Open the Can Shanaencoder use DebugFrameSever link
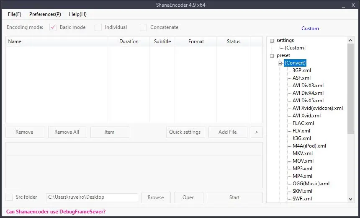 coord(56,212)
